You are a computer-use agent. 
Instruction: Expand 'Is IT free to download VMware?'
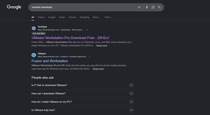83,85
